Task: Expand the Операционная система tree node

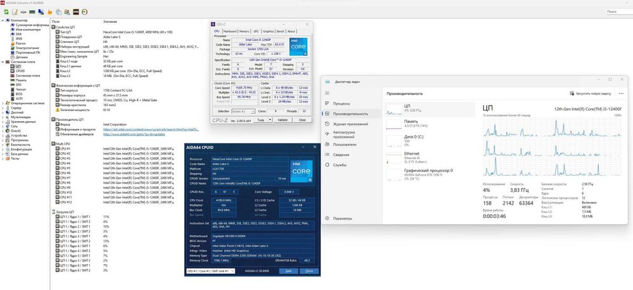Action: tap(3, 103)
